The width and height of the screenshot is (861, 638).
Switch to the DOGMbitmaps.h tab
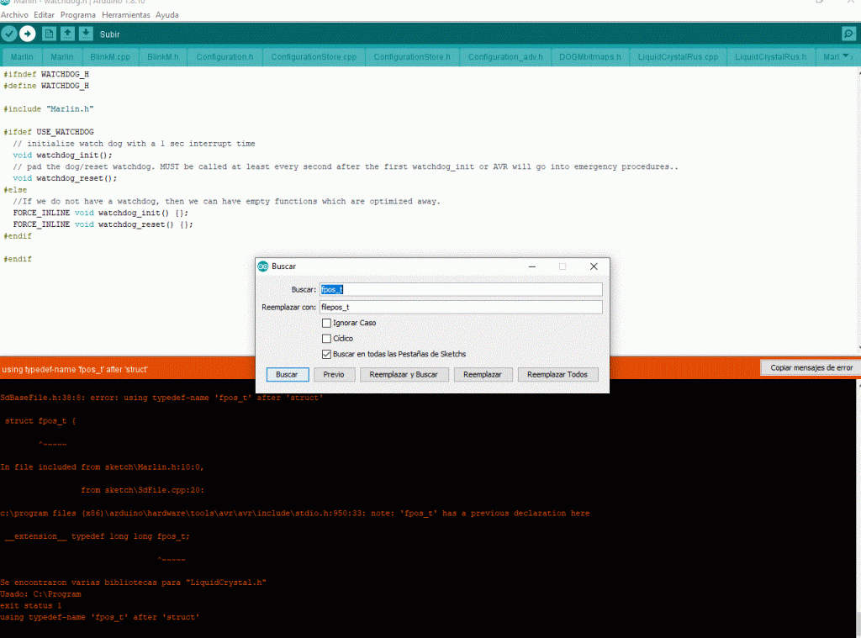click(590, 57)
